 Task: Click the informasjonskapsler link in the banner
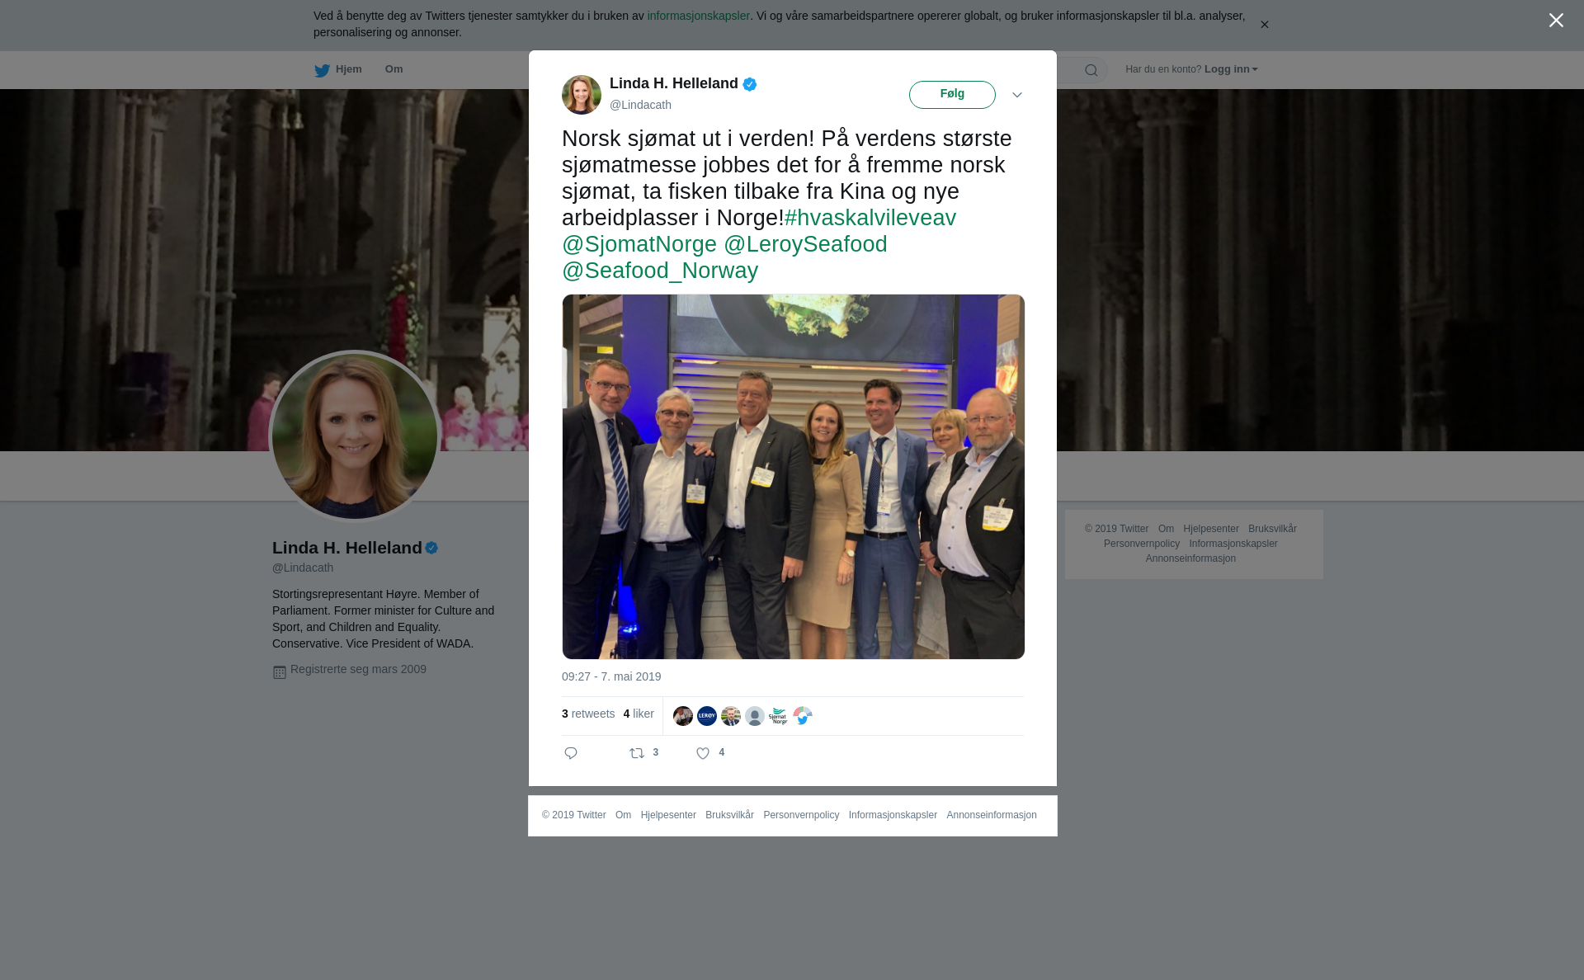698,16
